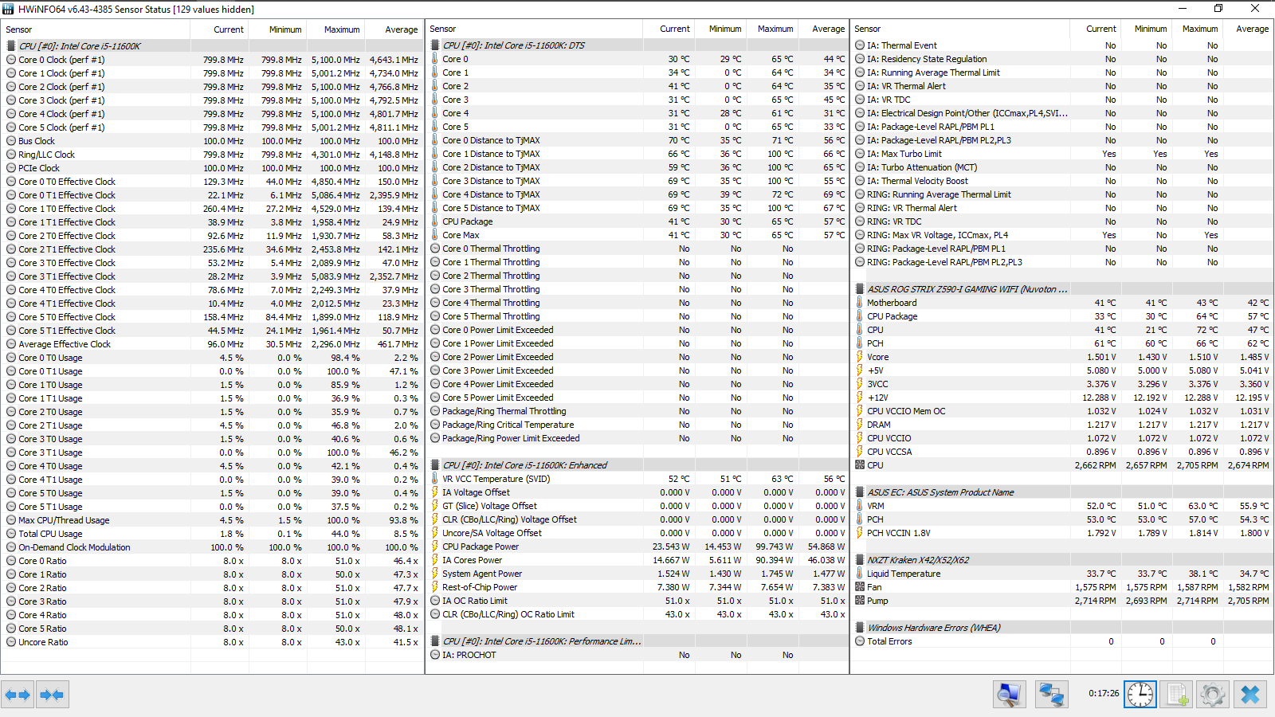Click the lightning icon beside CPU Package Power
This screenshot has height=717, width=1275.
(435, 547)
